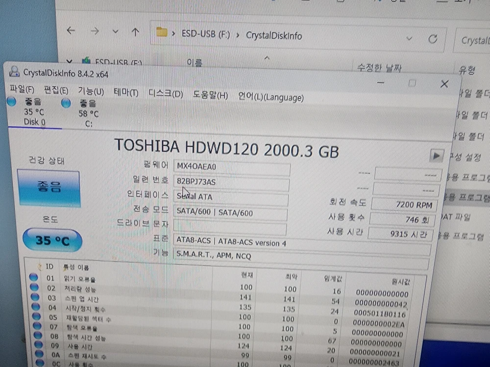Go to next disk with the arrow button

pyautogui.click(x=437, y=156)
